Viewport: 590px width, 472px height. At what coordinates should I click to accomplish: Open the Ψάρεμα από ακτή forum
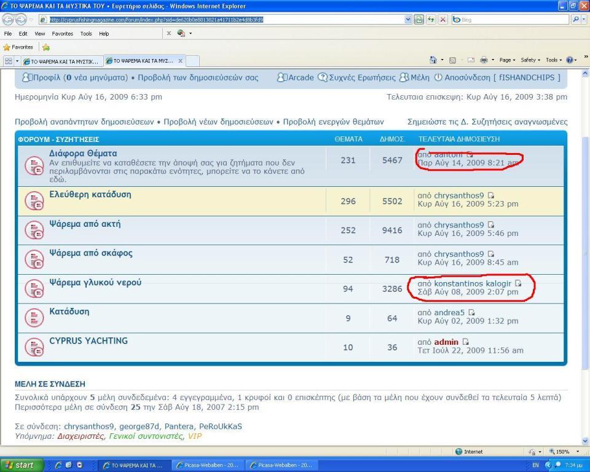[85, 224]
